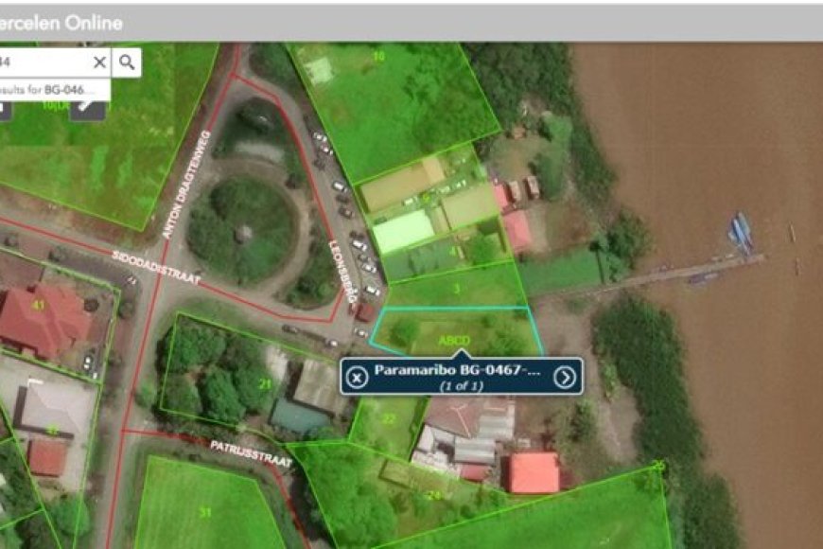
Task: Click the Anton Dragtenweg road label
Action: click(x=186, y=184)
